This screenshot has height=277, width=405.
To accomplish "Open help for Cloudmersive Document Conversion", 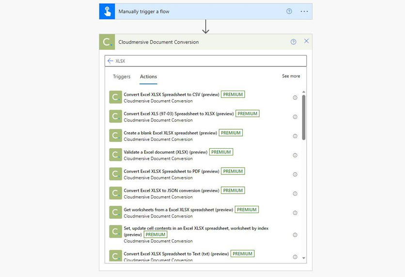I will point(293,42).
